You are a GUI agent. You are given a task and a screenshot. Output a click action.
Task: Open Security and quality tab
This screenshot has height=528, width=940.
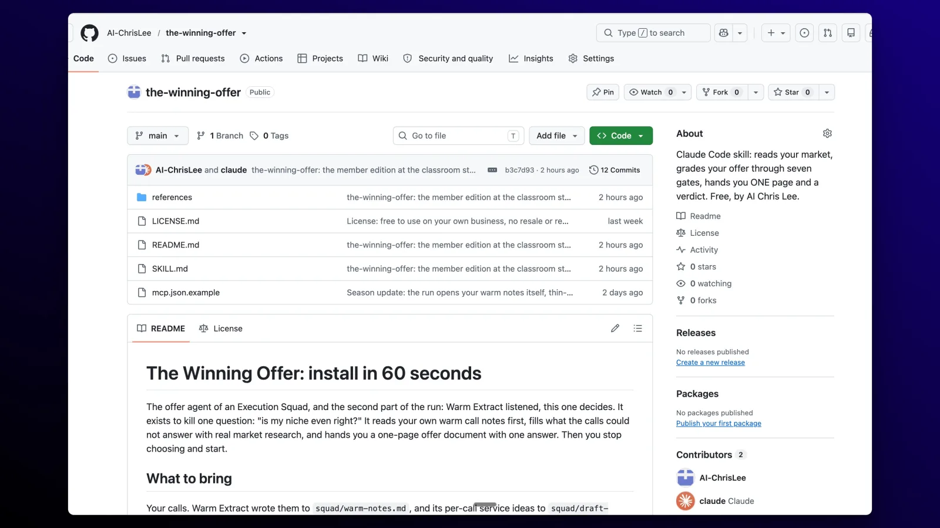[448, 59]
